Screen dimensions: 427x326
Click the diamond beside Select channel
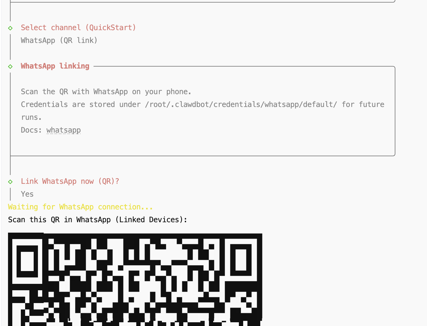point(10,28)
